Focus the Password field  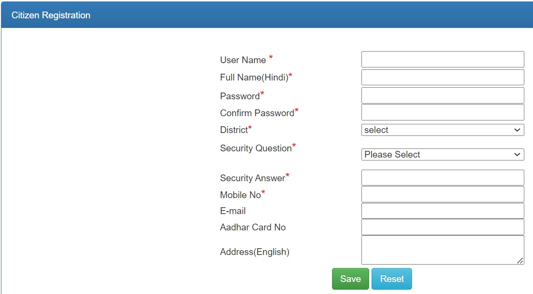point(442,95)
